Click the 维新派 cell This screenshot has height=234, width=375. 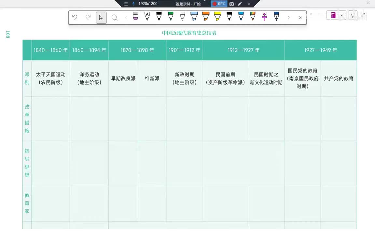coord(152,78)
